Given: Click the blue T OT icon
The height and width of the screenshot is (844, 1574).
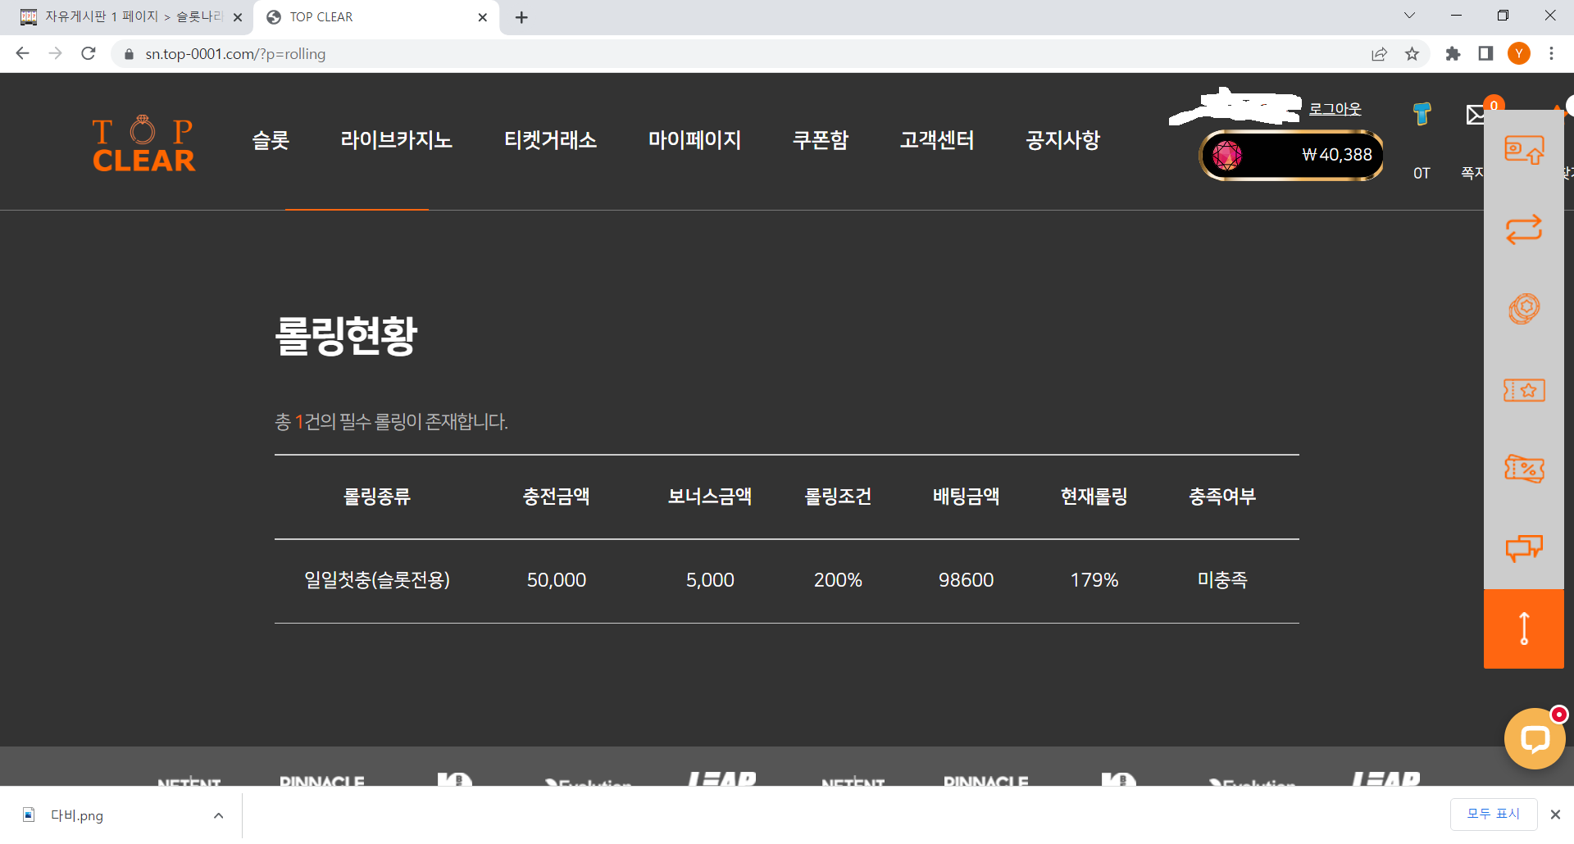Looking at the screenshot, I should click(x=1422, y=115).
